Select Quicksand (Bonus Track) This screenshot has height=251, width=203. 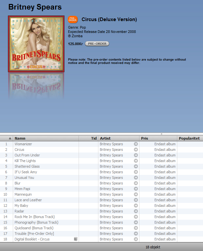click(x=34, y=228)
